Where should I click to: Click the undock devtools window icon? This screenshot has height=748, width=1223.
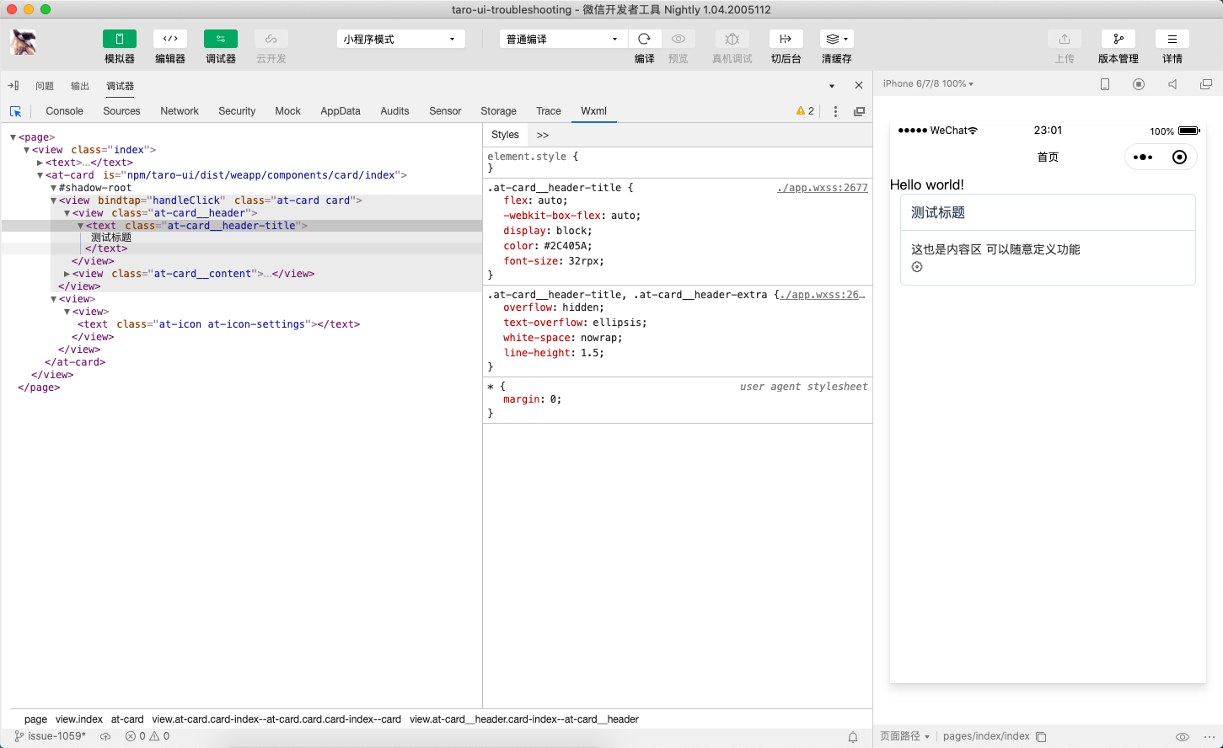(859, 111)
